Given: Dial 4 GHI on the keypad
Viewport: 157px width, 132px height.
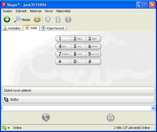Looking at the screenshot, I should pos(63,46).
